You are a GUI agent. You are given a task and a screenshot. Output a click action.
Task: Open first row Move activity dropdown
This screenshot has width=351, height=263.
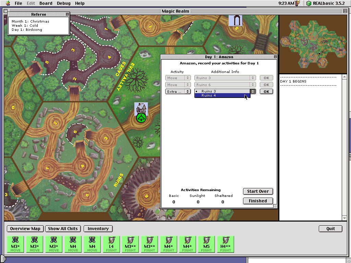(178, 78)
